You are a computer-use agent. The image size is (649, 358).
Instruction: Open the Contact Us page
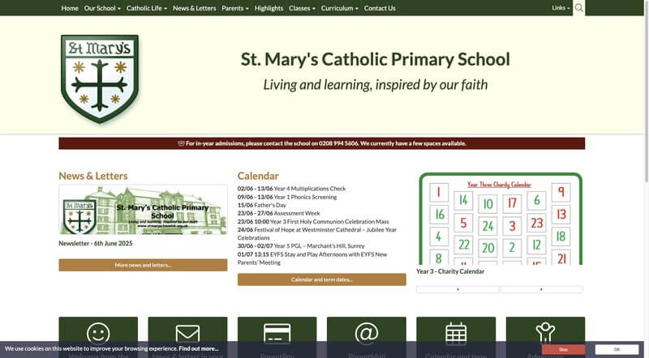(x=380, y=8)
